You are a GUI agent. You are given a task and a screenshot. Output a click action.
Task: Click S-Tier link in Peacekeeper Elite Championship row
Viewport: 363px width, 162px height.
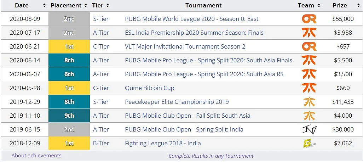pos(101,102)
